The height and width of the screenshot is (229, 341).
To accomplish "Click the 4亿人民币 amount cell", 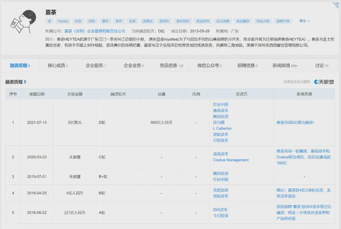I will point(74,193).
